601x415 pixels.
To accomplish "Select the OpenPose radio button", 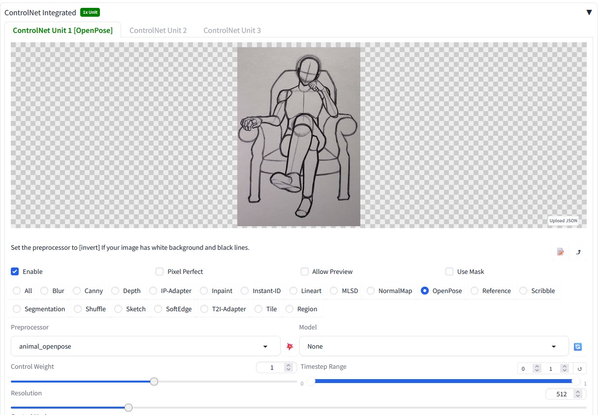I will tap(425, 291).
